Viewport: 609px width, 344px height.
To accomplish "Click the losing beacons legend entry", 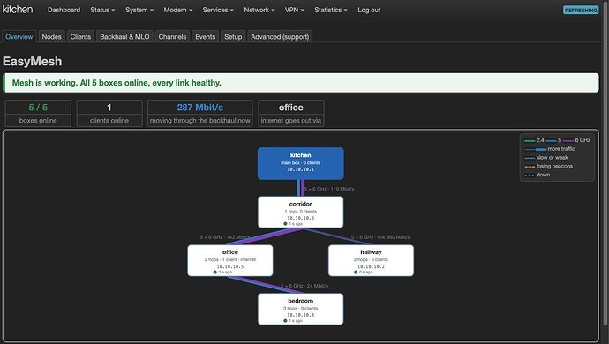I will pos(548,166).
